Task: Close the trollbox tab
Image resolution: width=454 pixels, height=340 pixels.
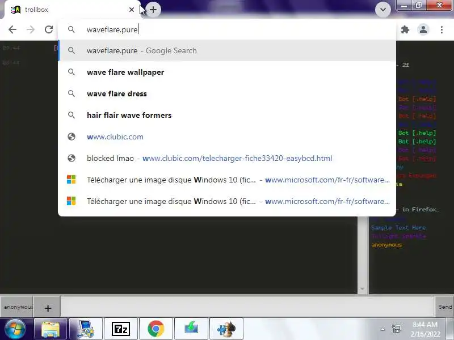Action: coord(132,10)
